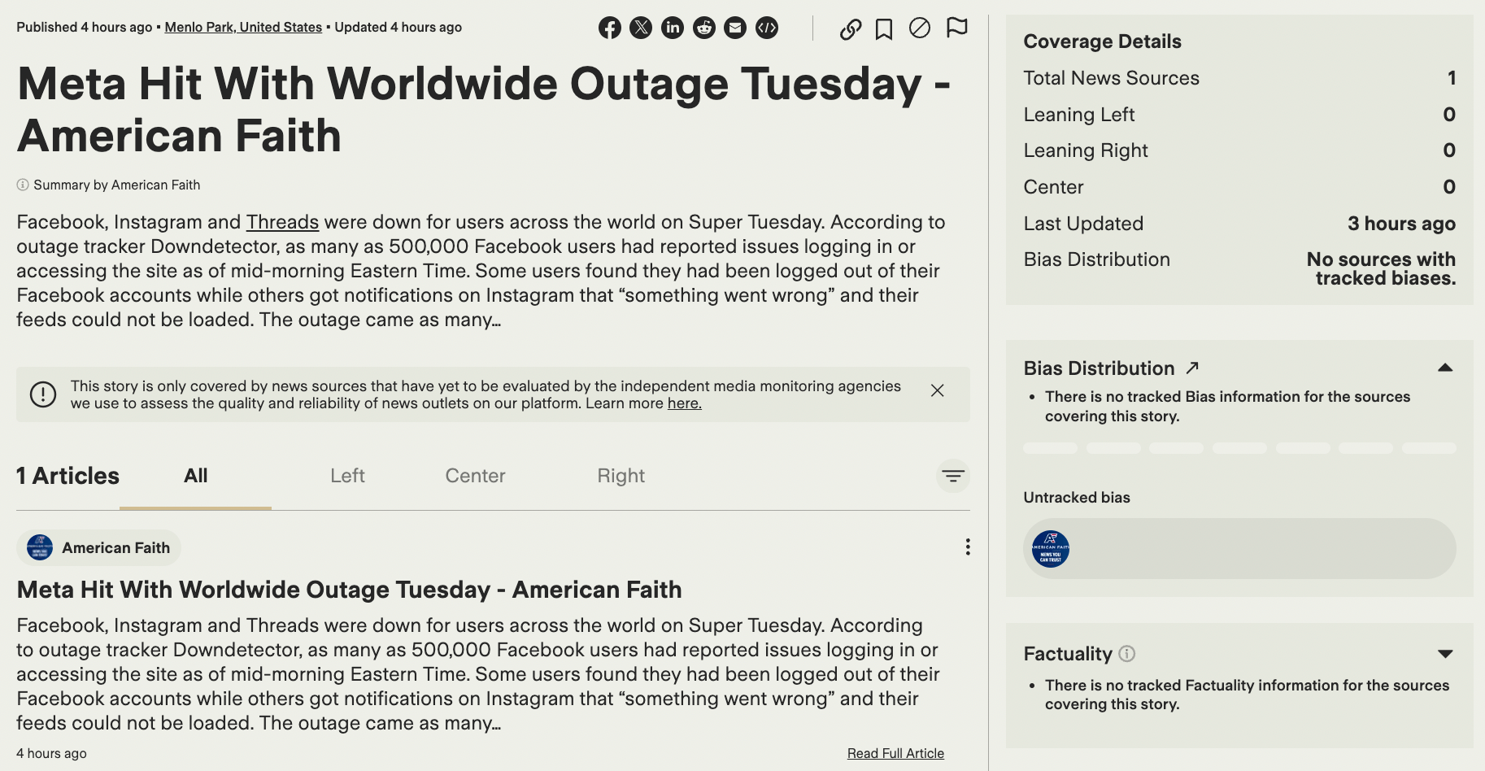Viewport: 1485px width, 771px height.
Task: Select the Right articles tab
Action: click(x=621, y=476)
